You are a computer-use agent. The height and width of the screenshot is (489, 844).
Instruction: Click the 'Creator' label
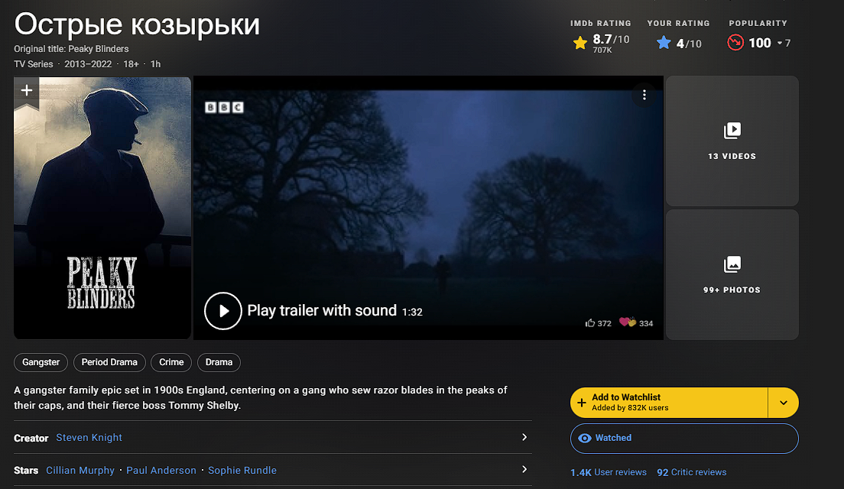(x=31, y=438)
